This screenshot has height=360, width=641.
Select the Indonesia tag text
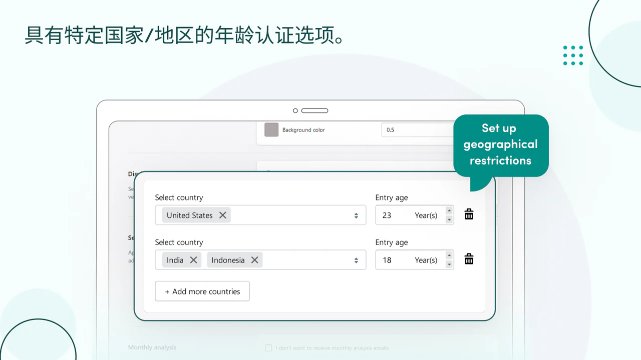(228, 260)
